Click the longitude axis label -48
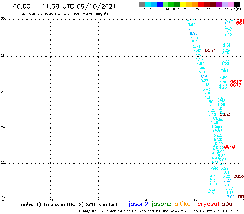Viewport: 244px width, 214px height. [194, 201]
